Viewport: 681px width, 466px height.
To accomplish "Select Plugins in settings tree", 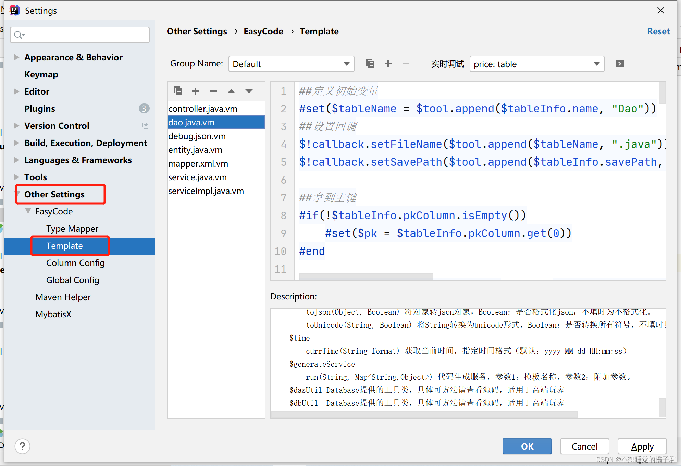I will (40, 109).
